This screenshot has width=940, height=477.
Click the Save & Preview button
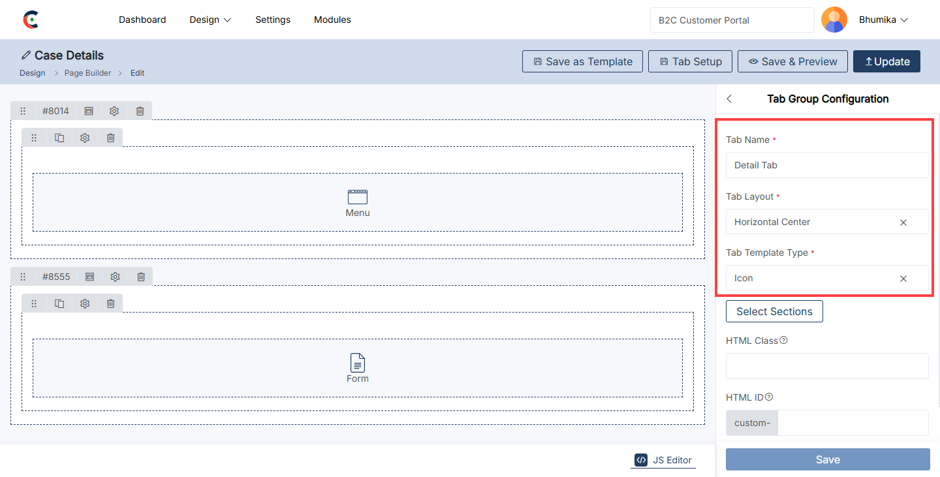(x=792, y=61)
